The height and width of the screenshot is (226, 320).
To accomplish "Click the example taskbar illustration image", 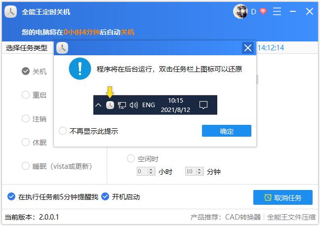I will (155, 105).
